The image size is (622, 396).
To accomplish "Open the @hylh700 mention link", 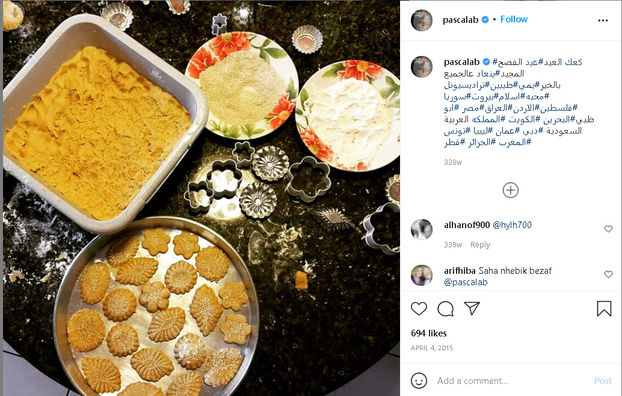I will coord(512,225).
